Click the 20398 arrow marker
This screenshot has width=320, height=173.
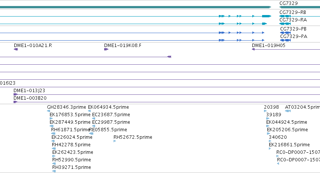click(265, 111)
